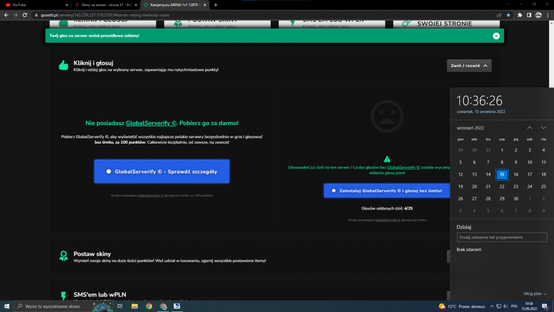This screenshot has width=554, height=312.
Task: Open Chrome three-dot menu
Action: click(548, 15)
